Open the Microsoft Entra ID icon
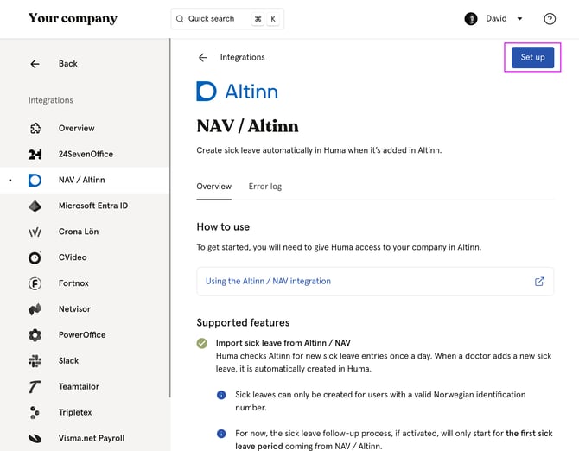Viewport: 579px width, 451px height. click(x=35, y=206)
